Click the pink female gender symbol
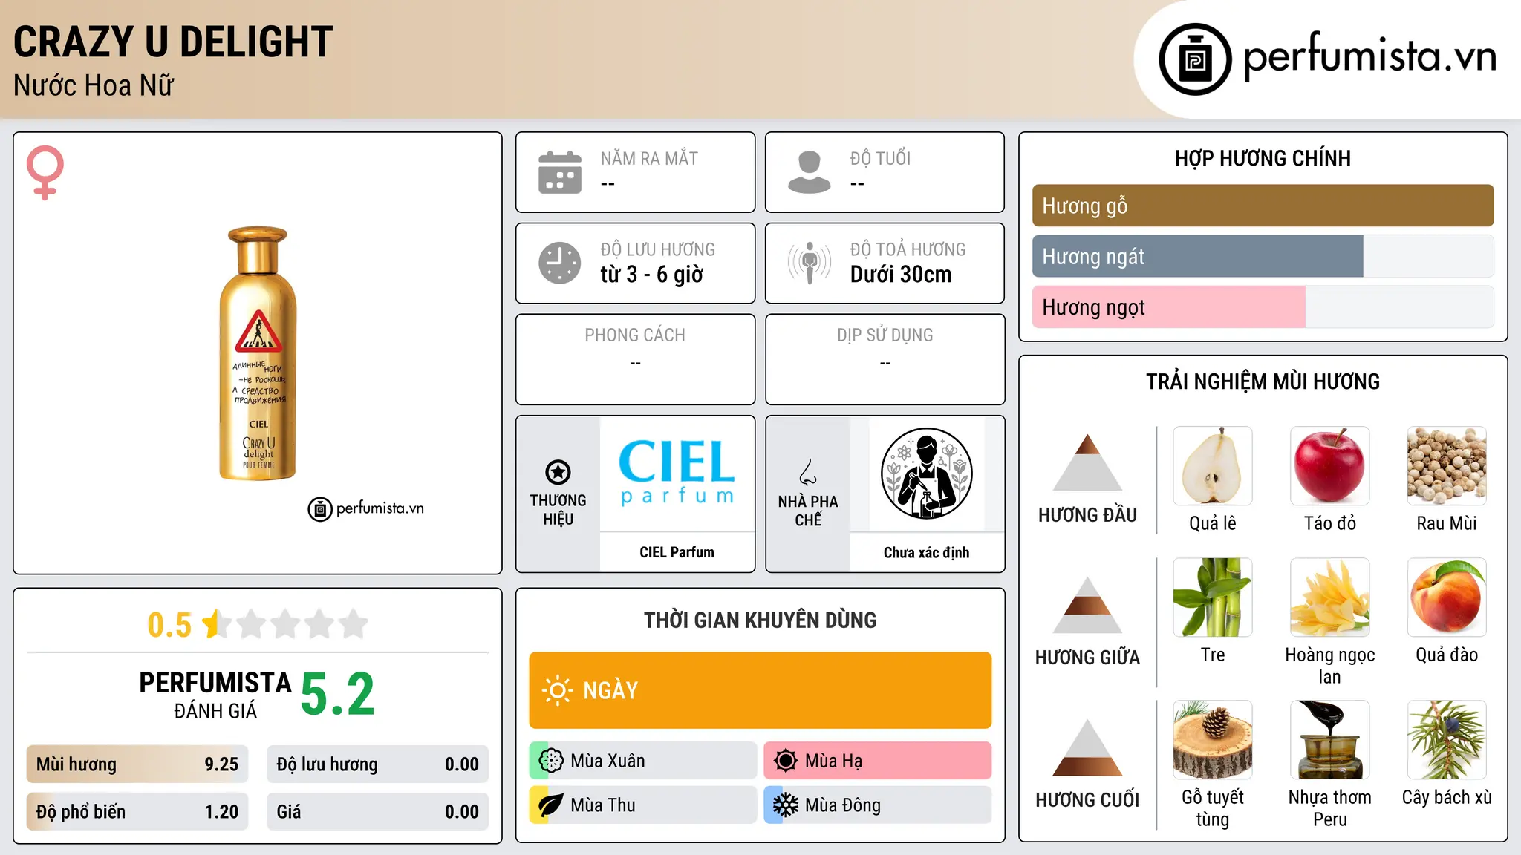The width and height of the screenshot is (1521, 855). point(45,172)
